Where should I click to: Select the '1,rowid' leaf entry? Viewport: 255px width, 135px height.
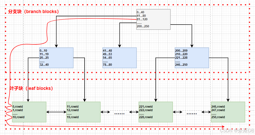[18, 110]
